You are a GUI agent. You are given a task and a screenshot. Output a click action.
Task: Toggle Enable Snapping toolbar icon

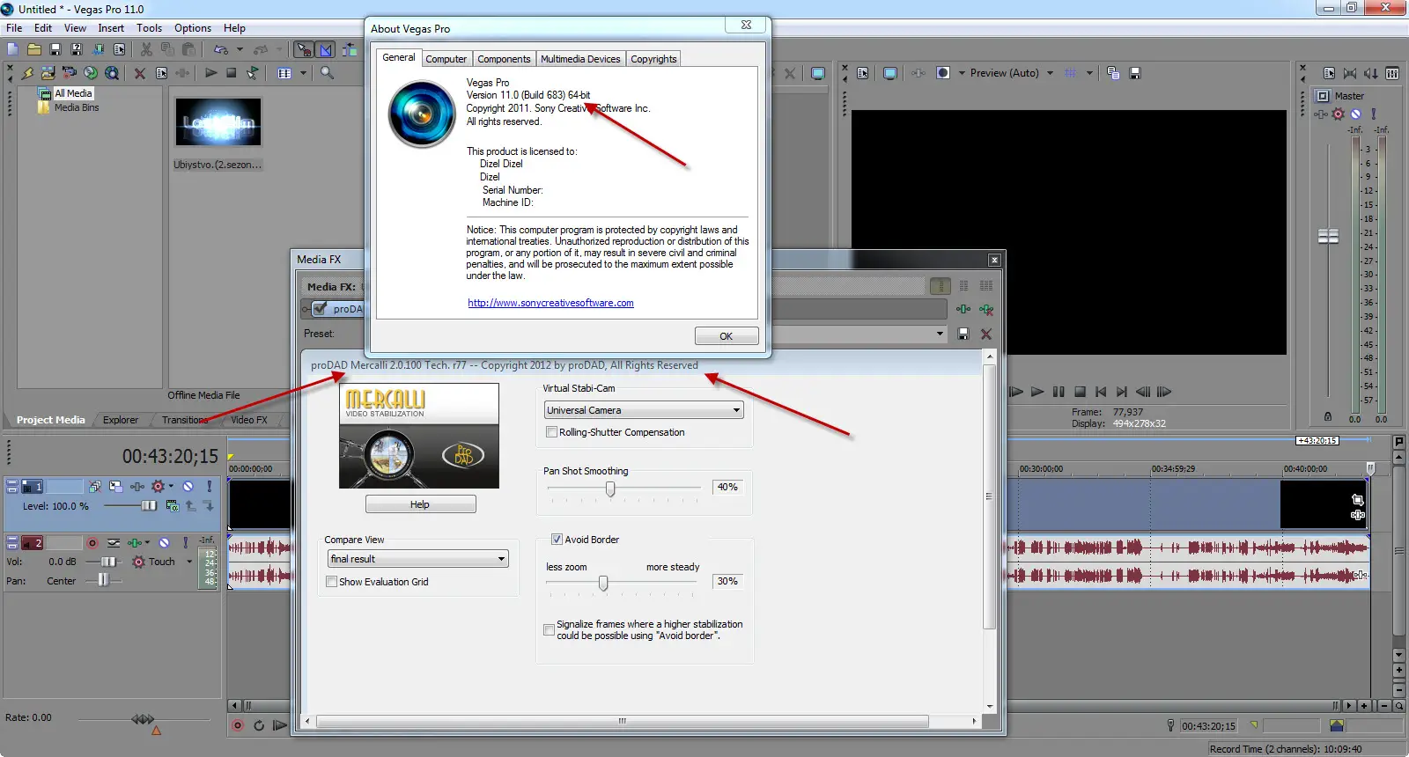pyautogui.click(x=304, y=49)
